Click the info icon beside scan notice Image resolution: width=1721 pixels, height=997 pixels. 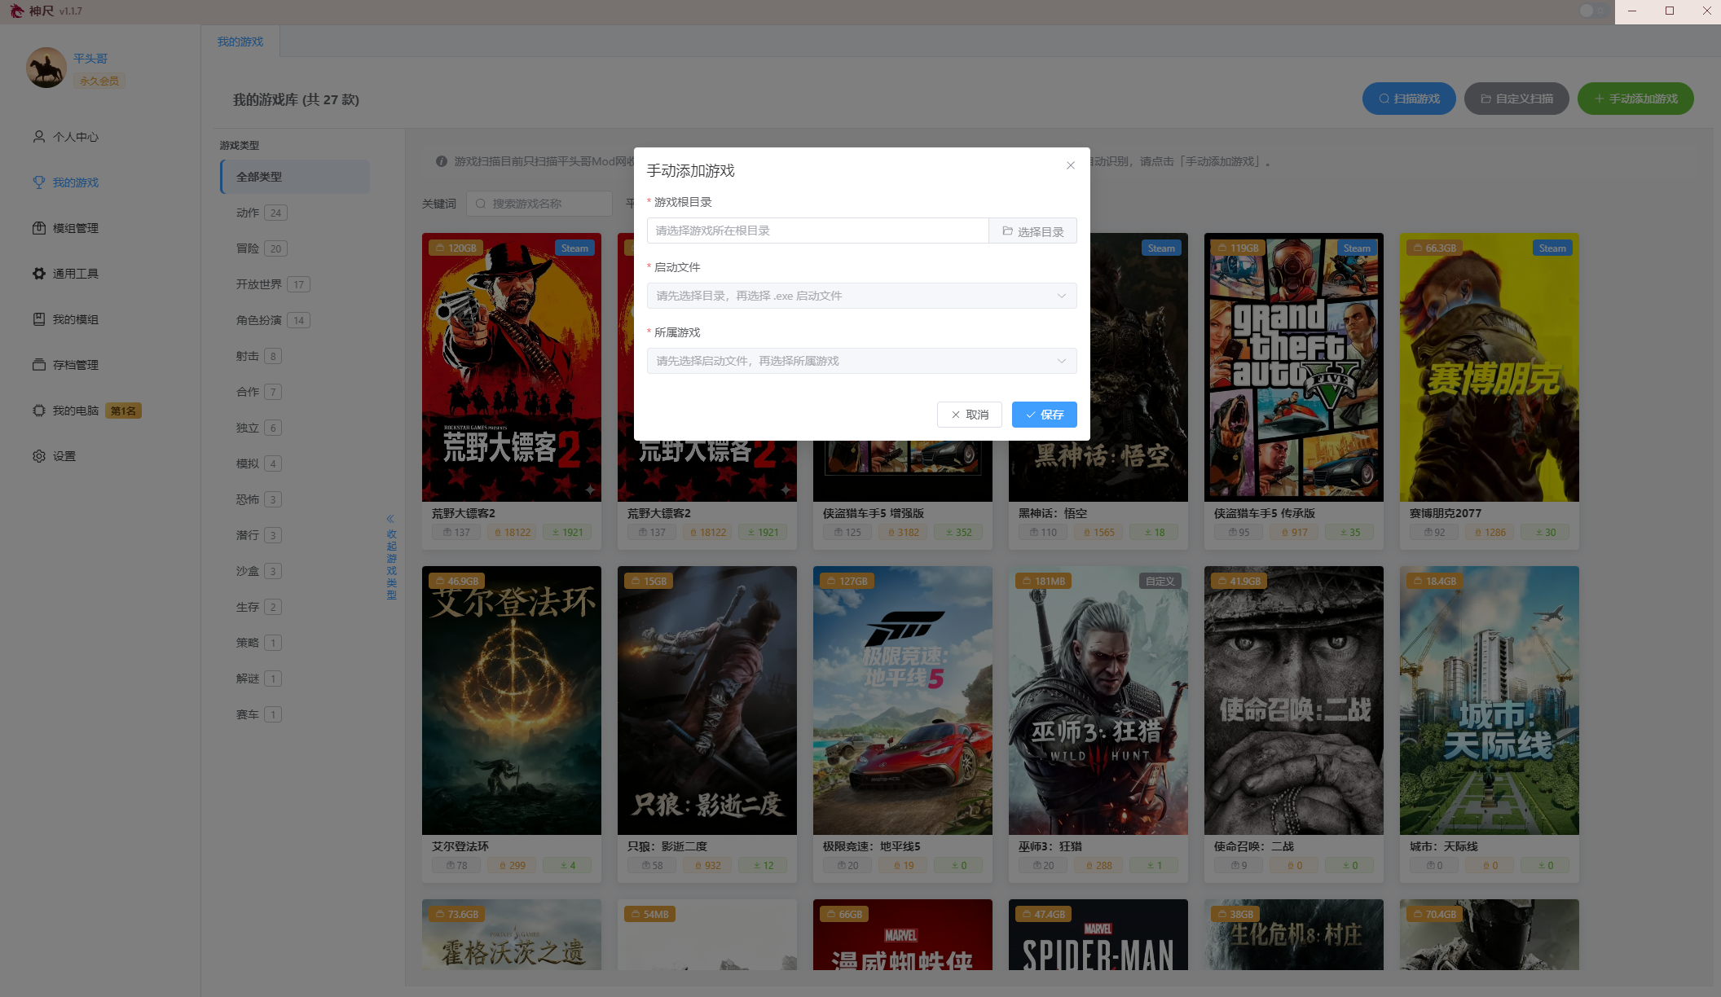pos(442,161)
